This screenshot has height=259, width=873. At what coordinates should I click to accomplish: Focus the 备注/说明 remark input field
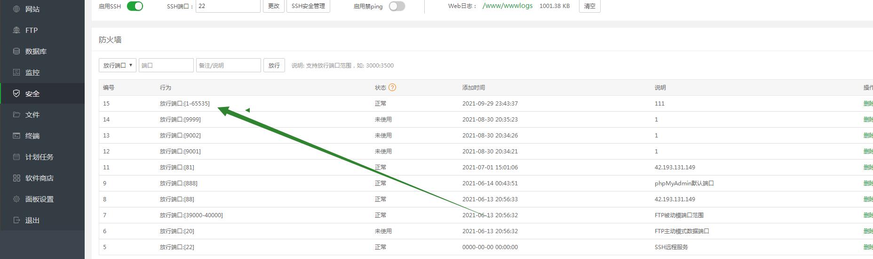228,65
